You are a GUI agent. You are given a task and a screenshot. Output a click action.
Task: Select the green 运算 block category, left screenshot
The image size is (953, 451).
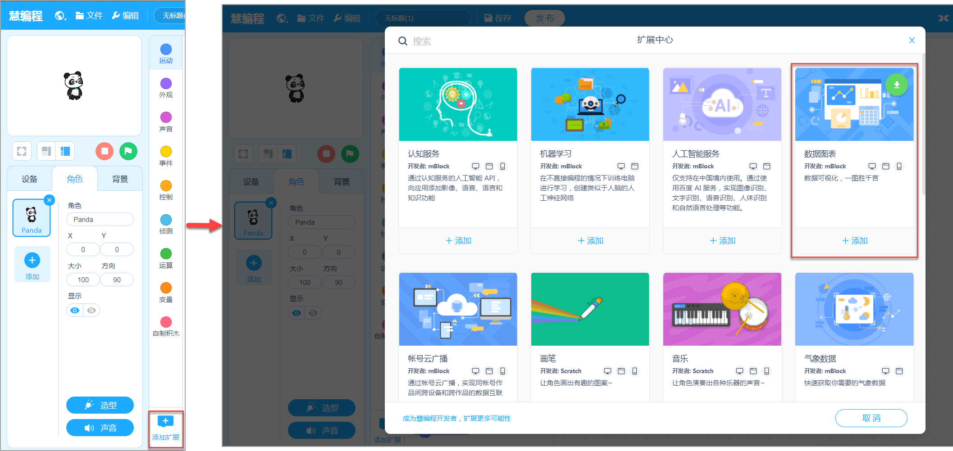[166, 258]
